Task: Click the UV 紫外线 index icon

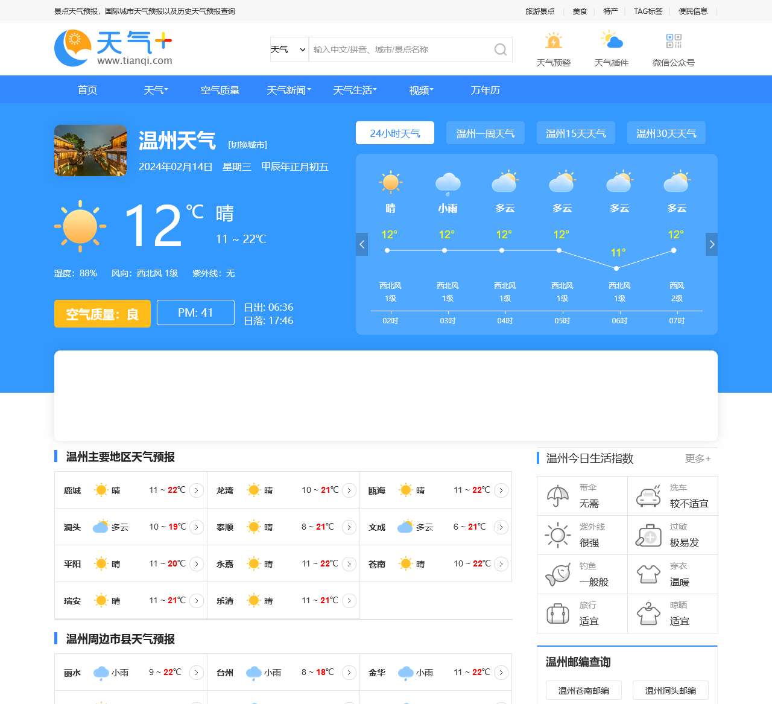Action: (x=556, y=534)
